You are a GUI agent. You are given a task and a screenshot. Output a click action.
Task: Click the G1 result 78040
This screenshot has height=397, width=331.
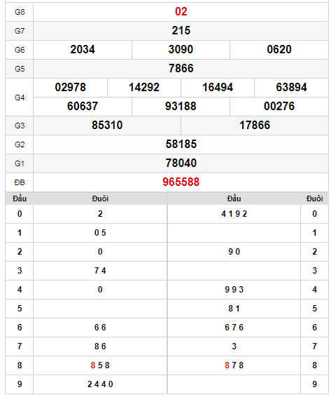coord(181,163)
